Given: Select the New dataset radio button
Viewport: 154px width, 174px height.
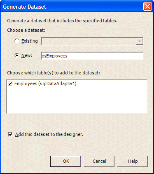Looking at the screenshot, I should [17, 55].
